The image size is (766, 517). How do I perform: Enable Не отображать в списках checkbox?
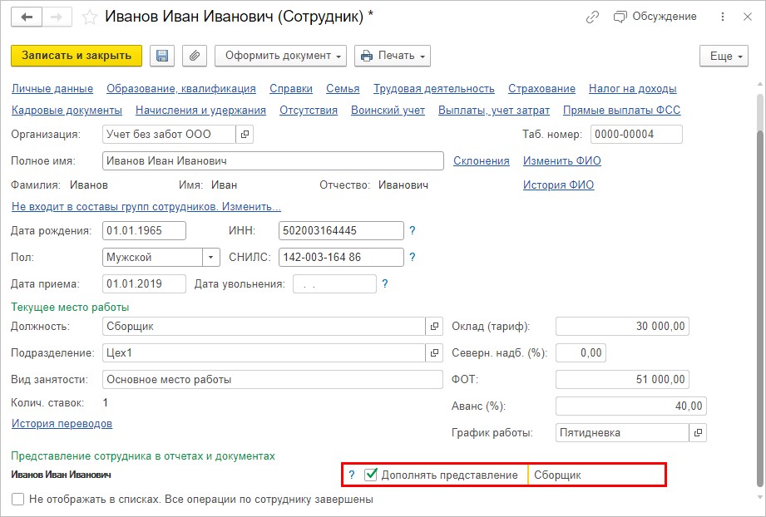click(17, 499)
